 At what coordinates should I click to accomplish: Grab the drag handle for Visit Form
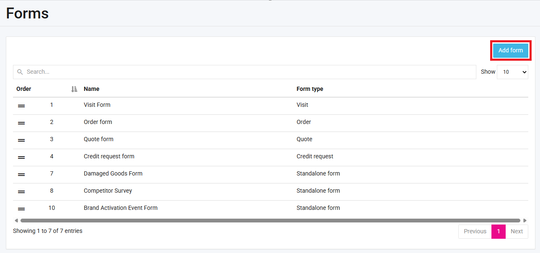pyautogui.click(x=21, y=106)
